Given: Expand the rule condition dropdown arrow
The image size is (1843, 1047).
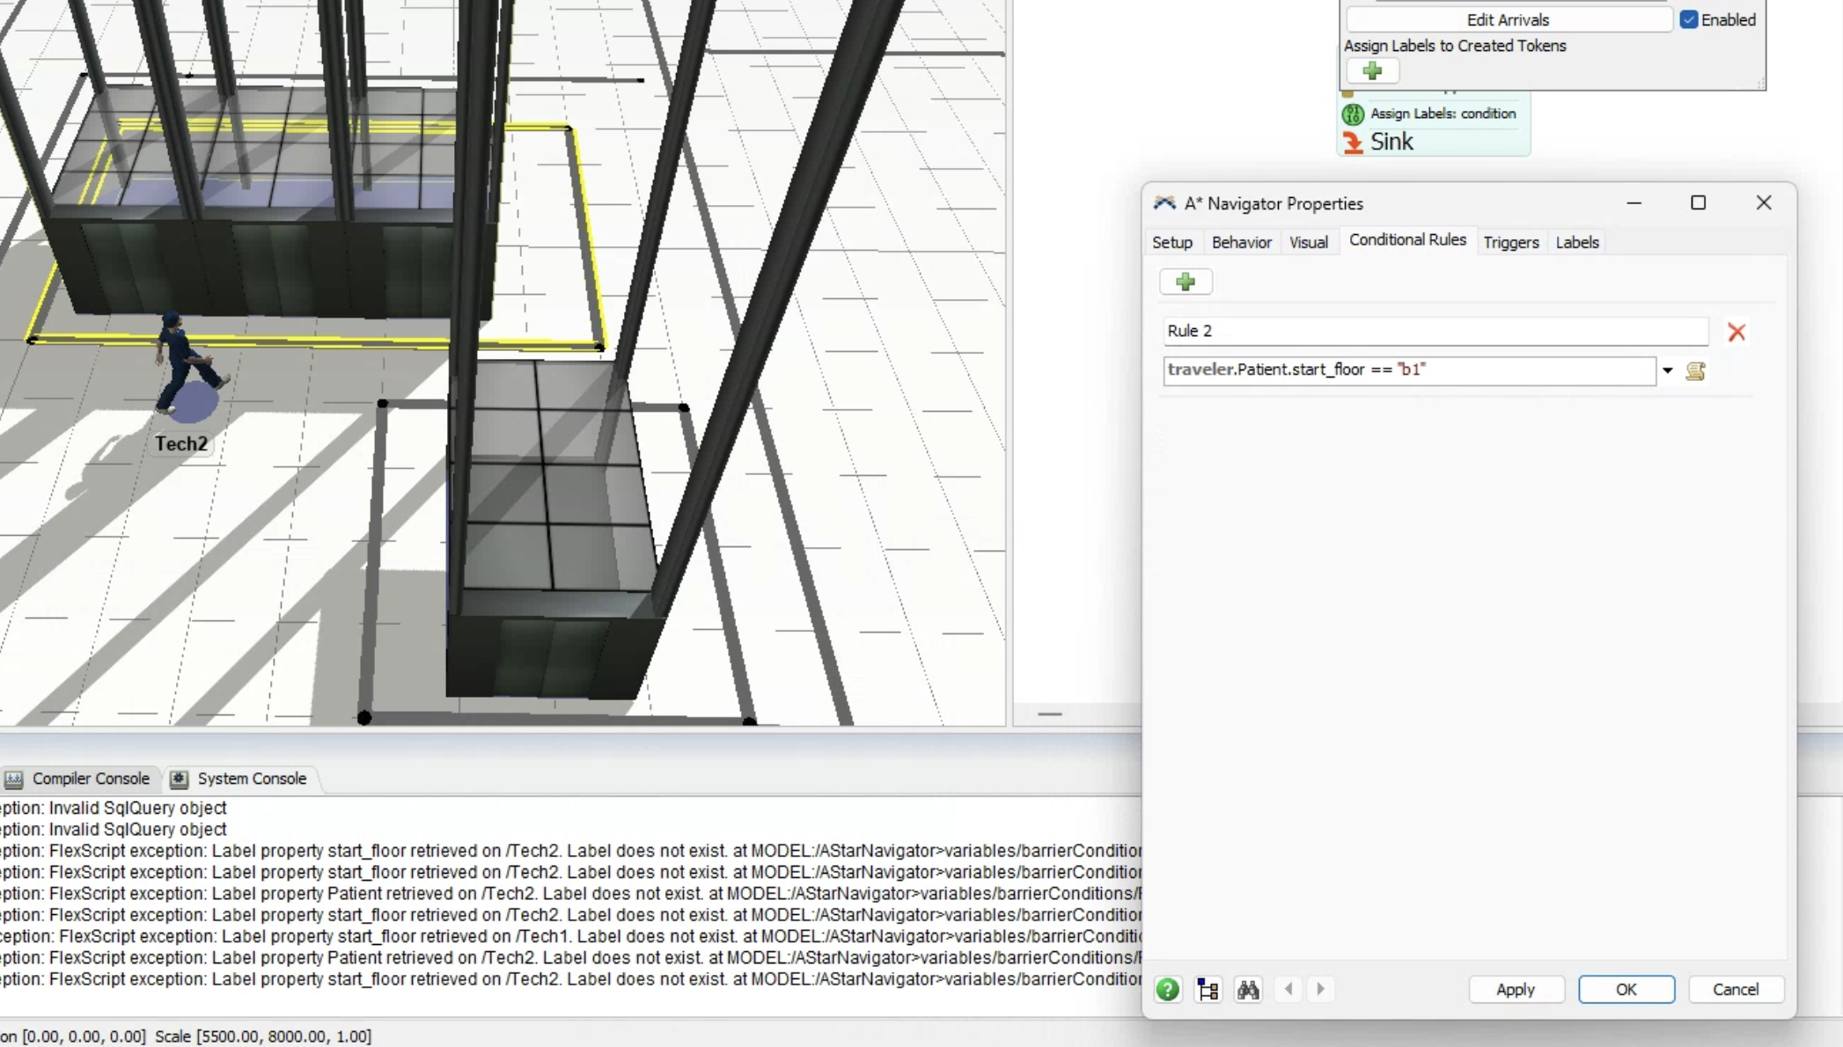Looking at the screenshot, I should 1667,371.
